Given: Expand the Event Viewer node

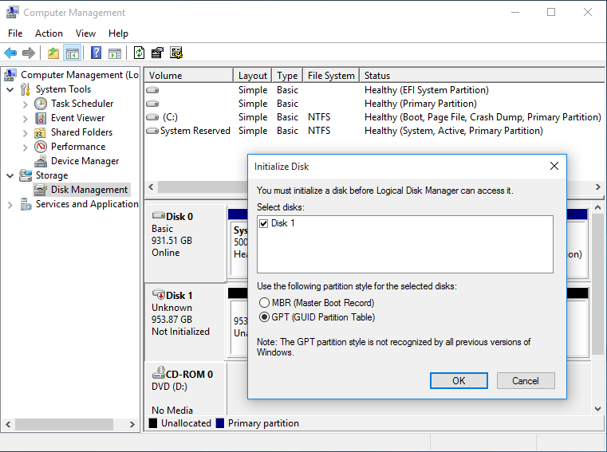Looking at the screenshot, I should click(x=26, y=118).
